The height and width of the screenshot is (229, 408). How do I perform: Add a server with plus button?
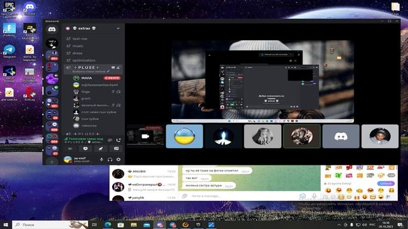(52, 162)
